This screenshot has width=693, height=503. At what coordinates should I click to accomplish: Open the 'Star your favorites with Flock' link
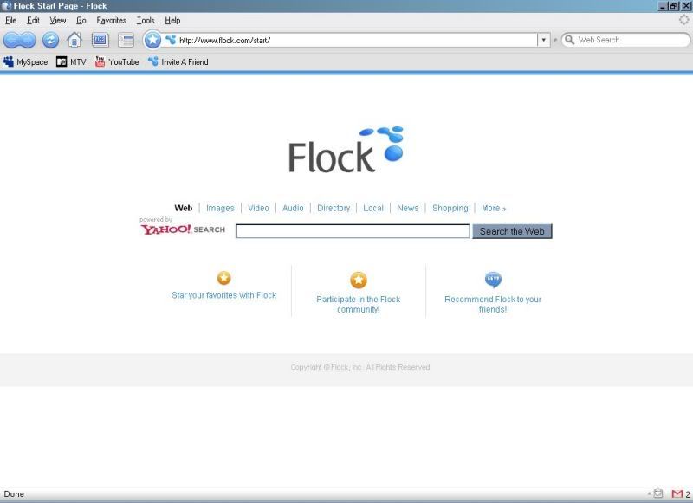224,295
